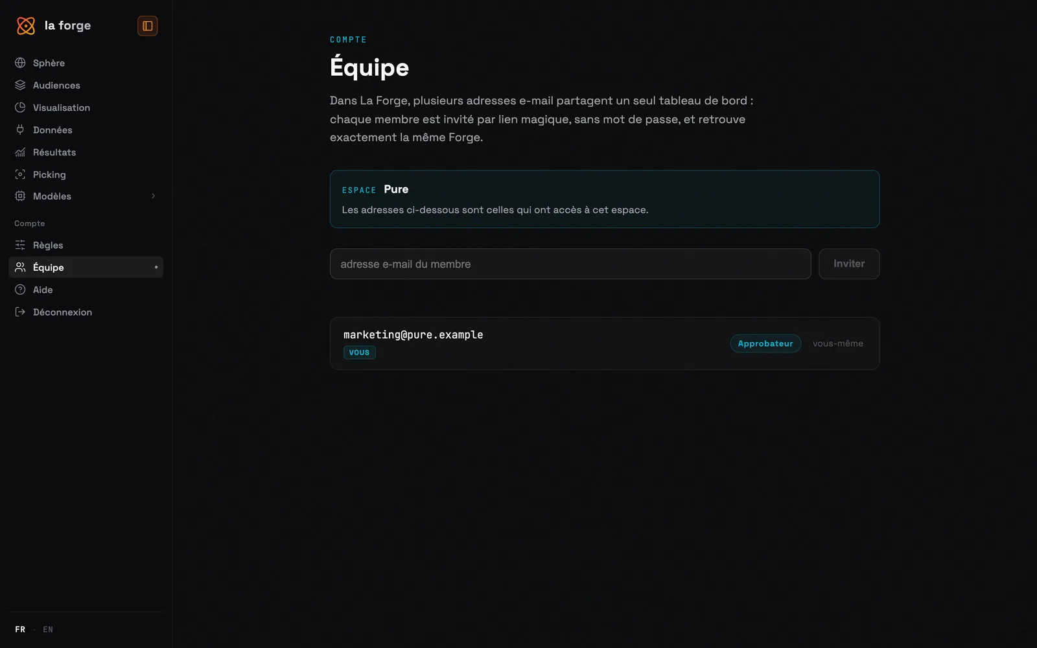Collapse the sidebar with the panel toggle

148,26
